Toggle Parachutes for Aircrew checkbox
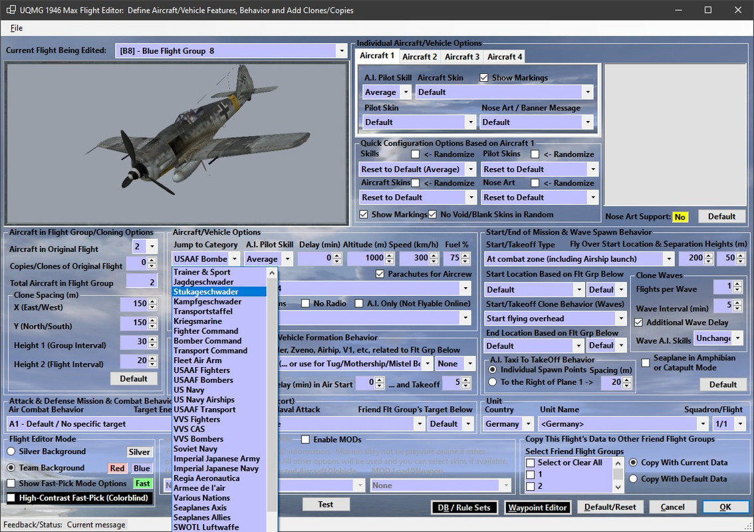The image size is (754, 532). tap(380, 274)
